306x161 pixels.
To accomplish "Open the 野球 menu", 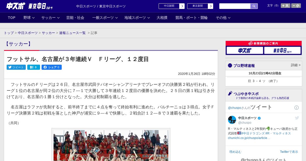I will click(27, 18).
